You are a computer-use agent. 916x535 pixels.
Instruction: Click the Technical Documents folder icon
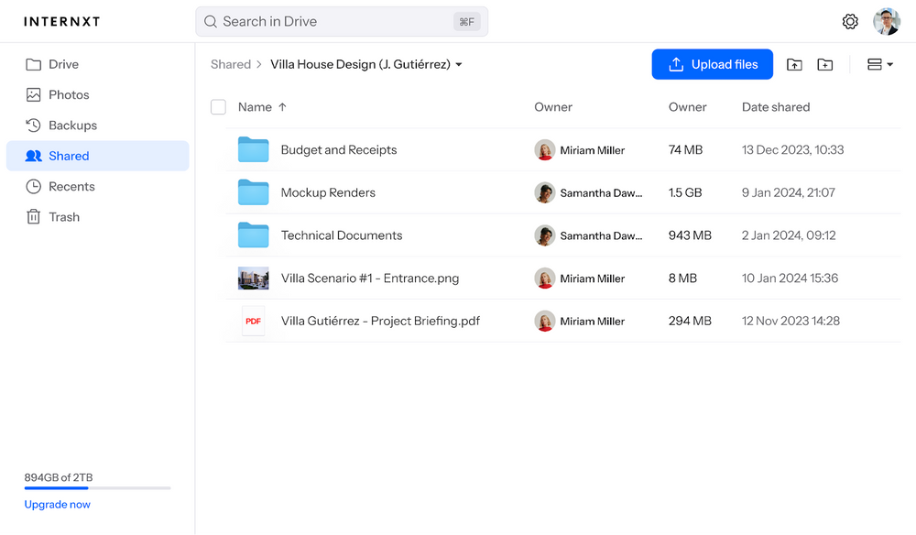tap(253, 235)
